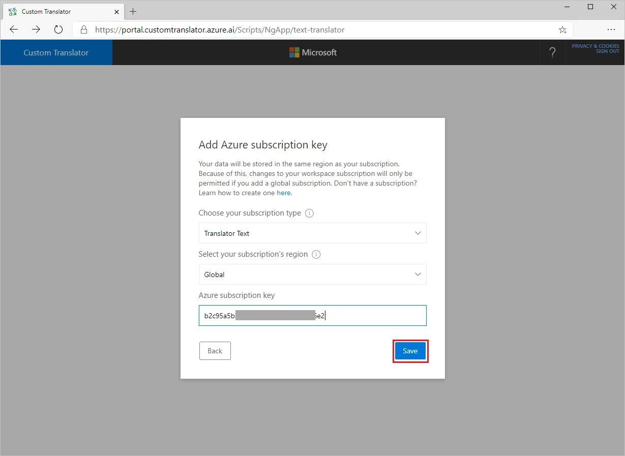Click the 'Azure subscription key' label
The height and width of the screenshot is (456, 625).
click(236, 295)
